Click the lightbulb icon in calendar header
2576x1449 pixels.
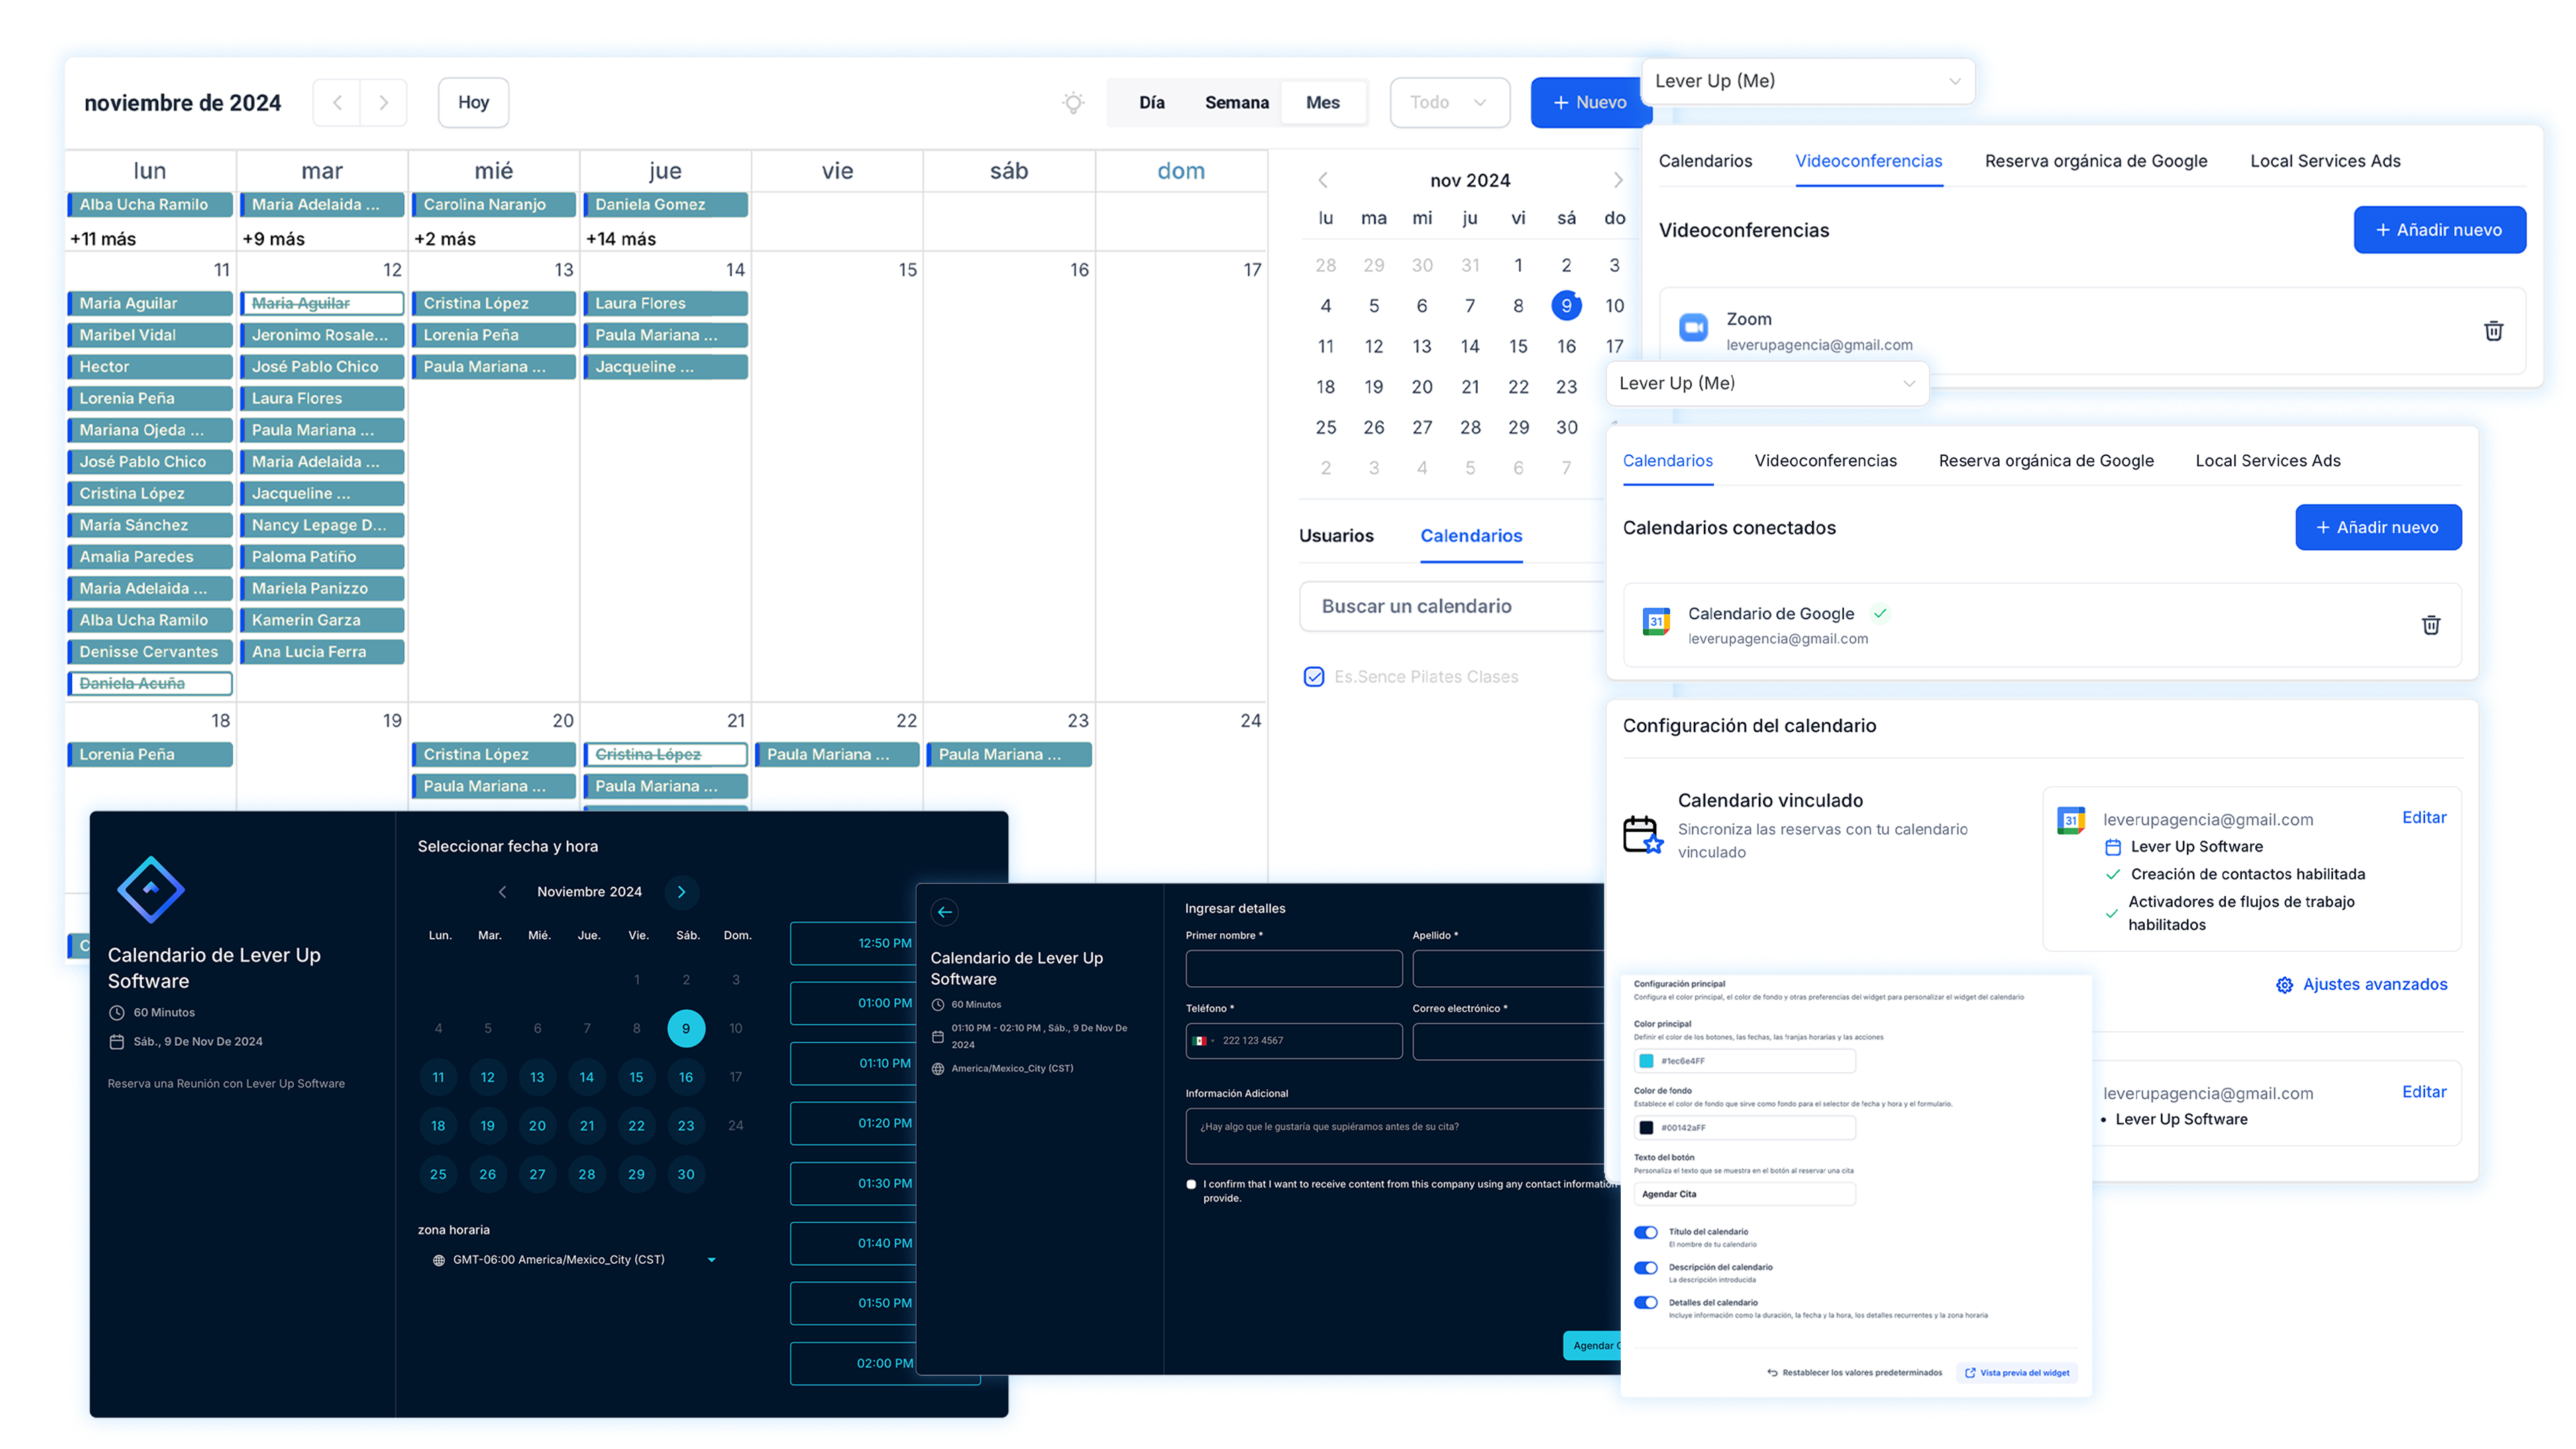coord(1073,103)
